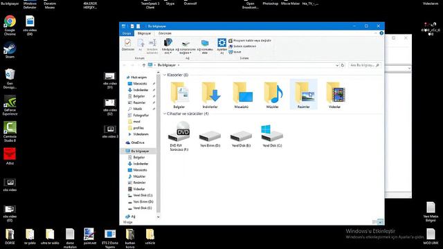
Task: Select Yeni Birim (D:) in navigation pane
Action: [141, 201]
